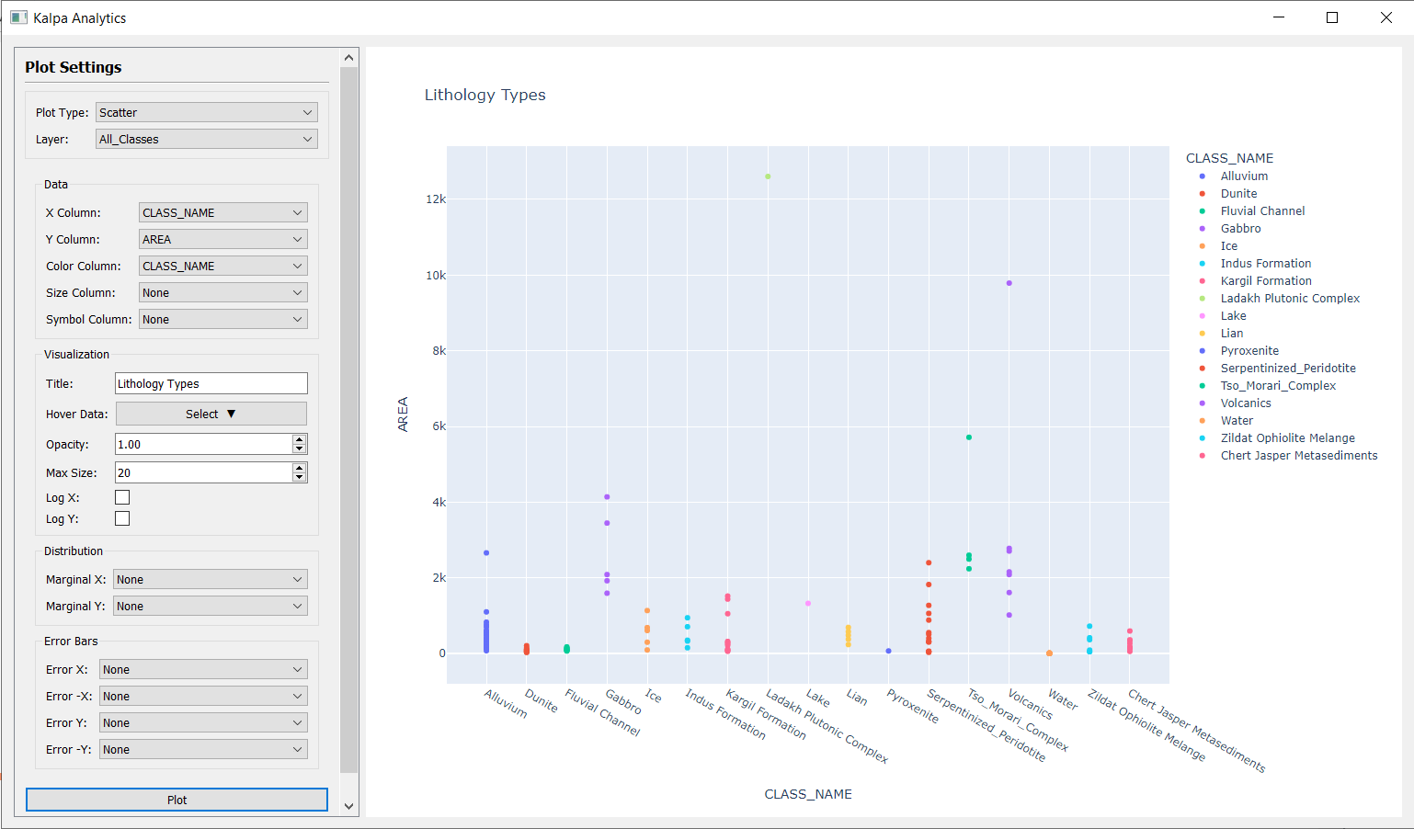Open the Plot Type dropdown
Image resolution: width=1414 pixels, height=829 pixels.
pos(206,112)
